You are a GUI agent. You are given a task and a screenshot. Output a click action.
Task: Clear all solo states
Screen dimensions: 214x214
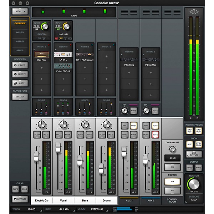click(x=24, y=189)
